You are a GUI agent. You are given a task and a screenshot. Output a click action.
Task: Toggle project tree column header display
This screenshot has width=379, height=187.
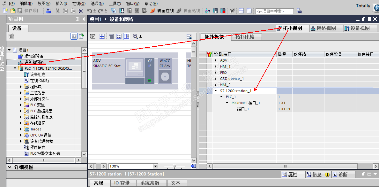pos(74,36)
